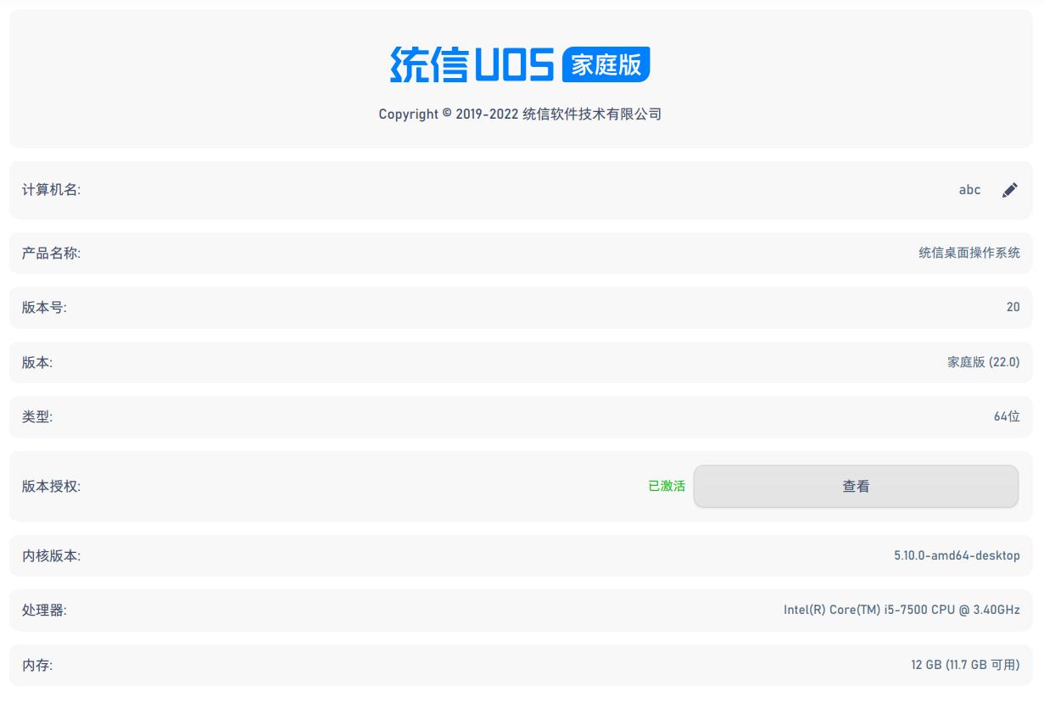Image resolution: width=1044 pixels, height=725 pixels.
Task: Click the 家庭版 badge in the logo
Action: pos(606,64)
